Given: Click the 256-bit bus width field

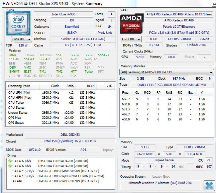Looking at the screenshot, I should coord(204,39).
